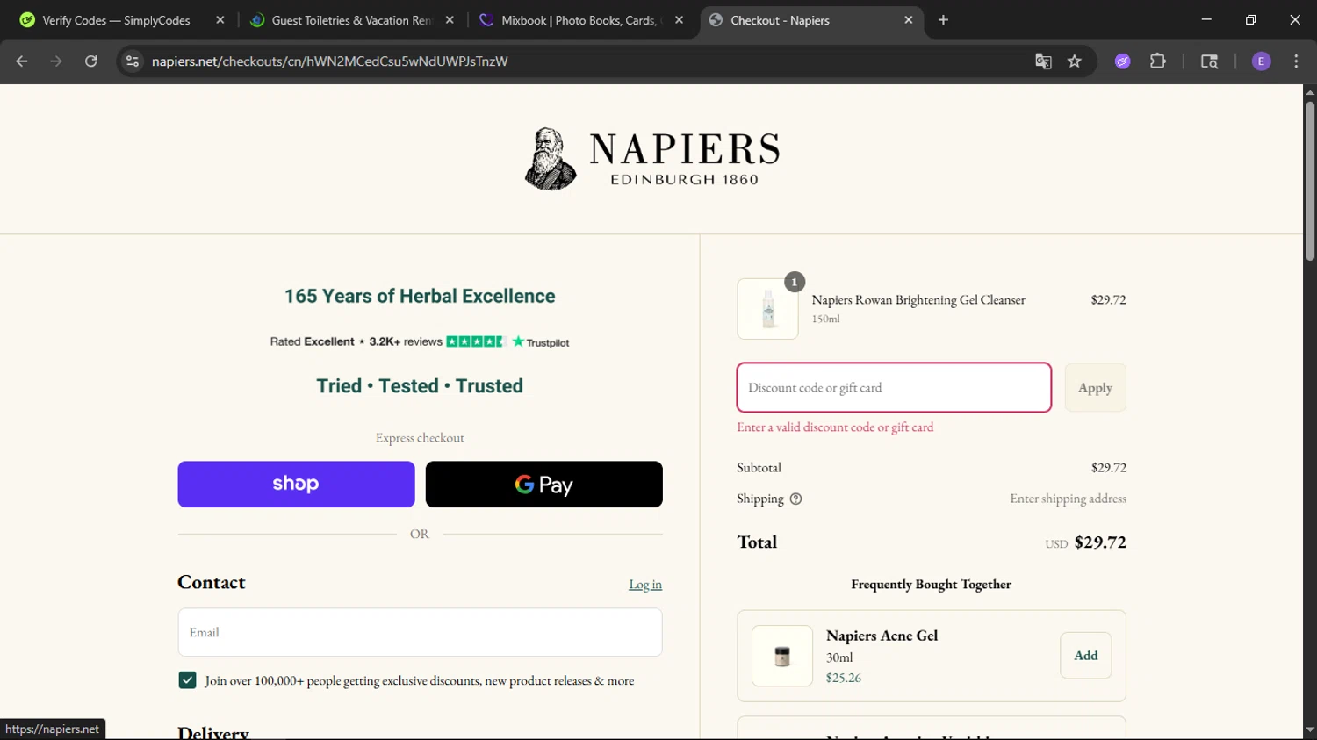1317x740 pixels.
Task: Pay with the Google Pay button
Action: 544,485
